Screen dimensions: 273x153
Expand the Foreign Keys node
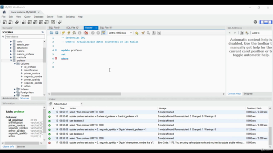click(x=15, y=93)
